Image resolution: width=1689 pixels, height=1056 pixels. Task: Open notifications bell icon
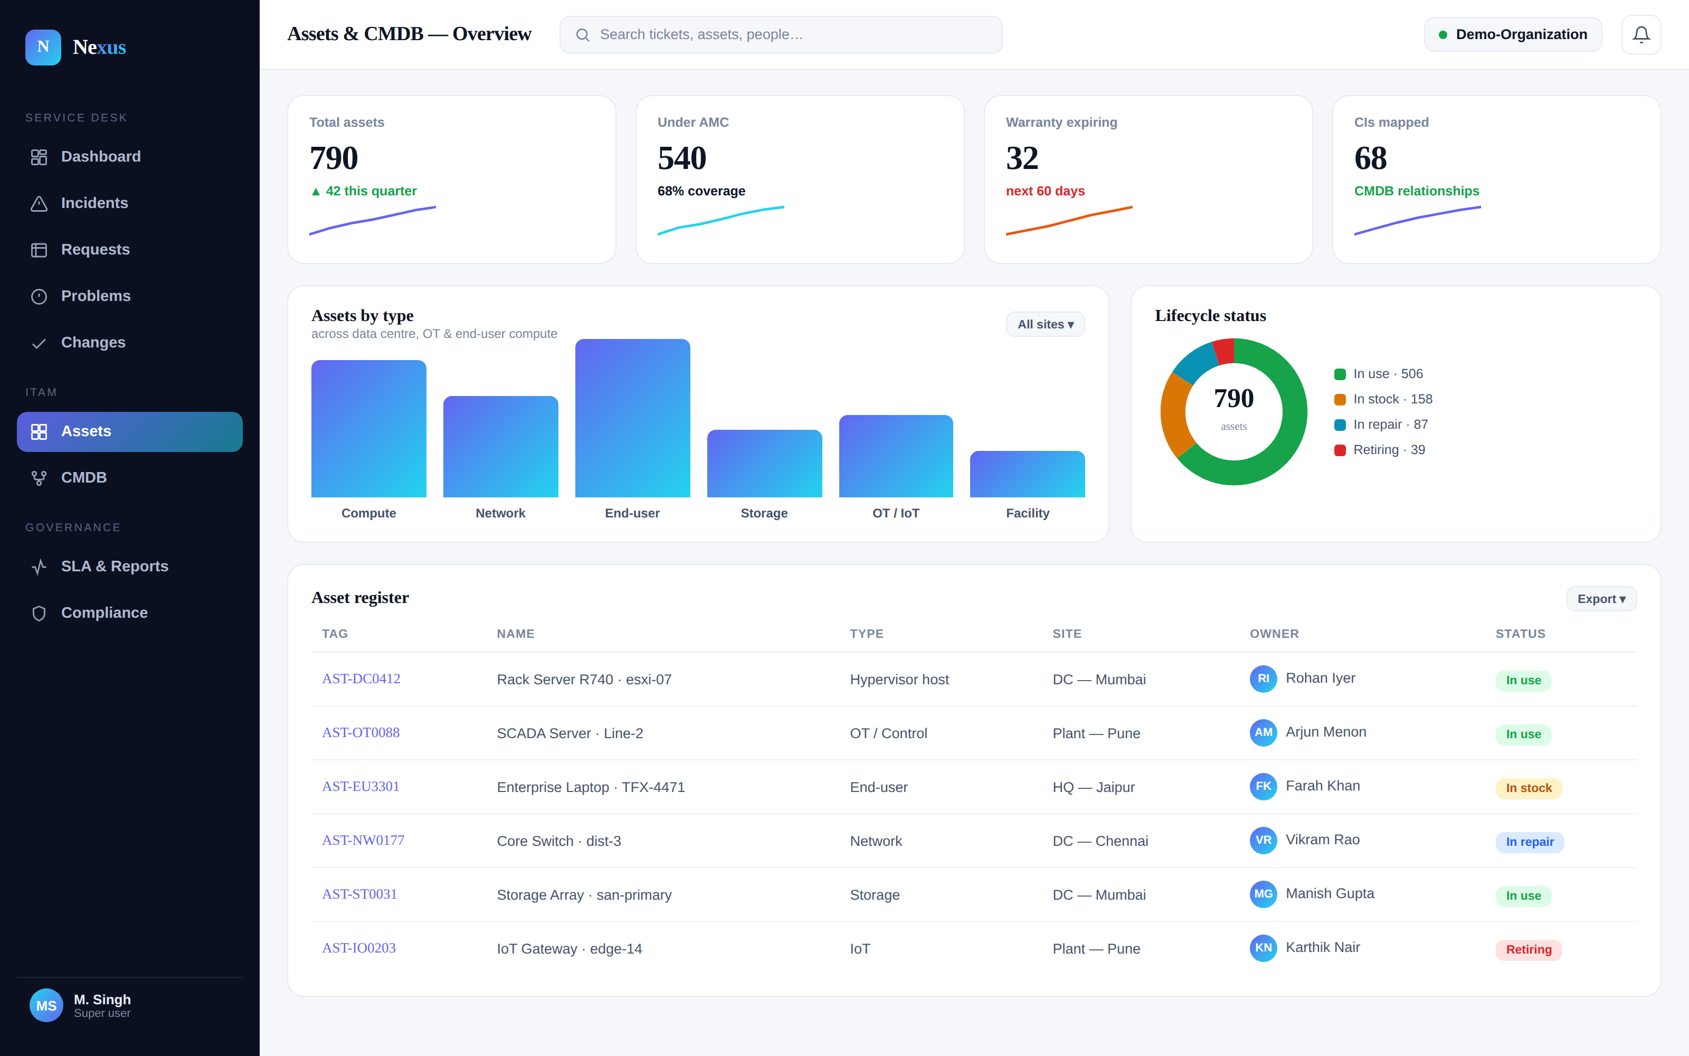click(x=1641, y=34)
